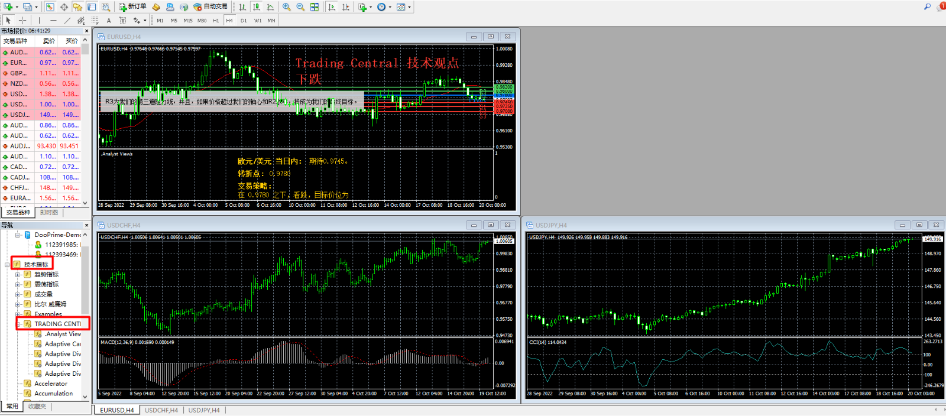Collapse the 技术指标 tree node
This screenshot has height=416, width=946.
(x=7, y=265)
